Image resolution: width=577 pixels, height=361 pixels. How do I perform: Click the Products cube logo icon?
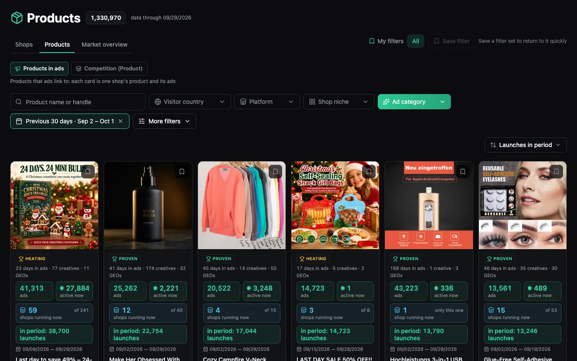point(17,18)
